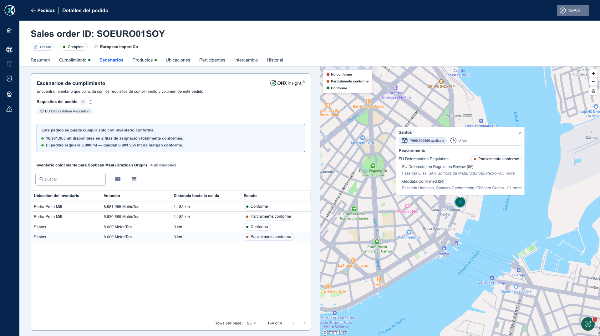
Task: Open the home icon in sidebar
Action: click(x=9, y=30)
